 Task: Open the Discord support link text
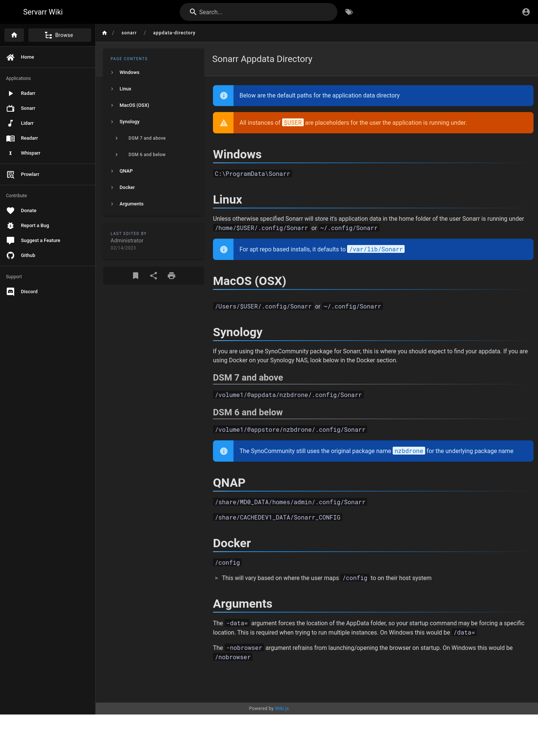29,292
